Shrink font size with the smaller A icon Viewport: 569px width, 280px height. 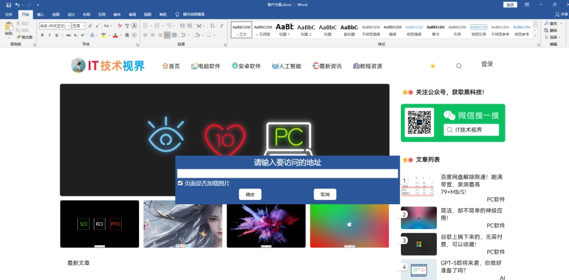pyautogui.click(x=97, y=26)
